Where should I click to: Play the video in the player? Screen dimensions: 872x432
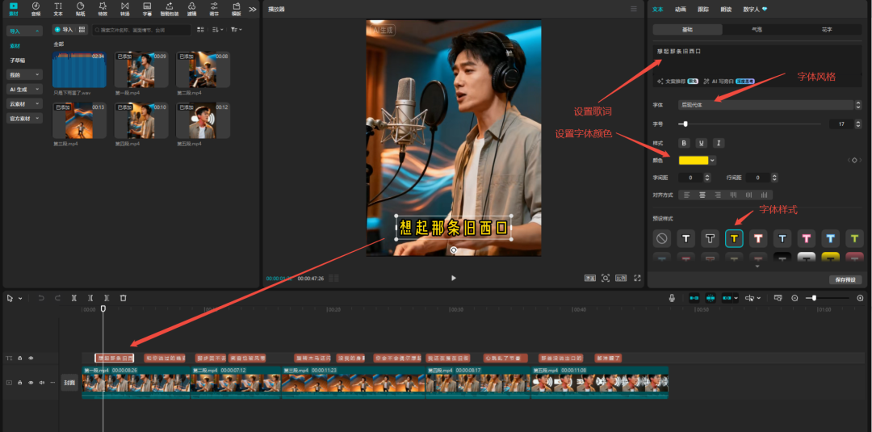click(x=453, y=278)
